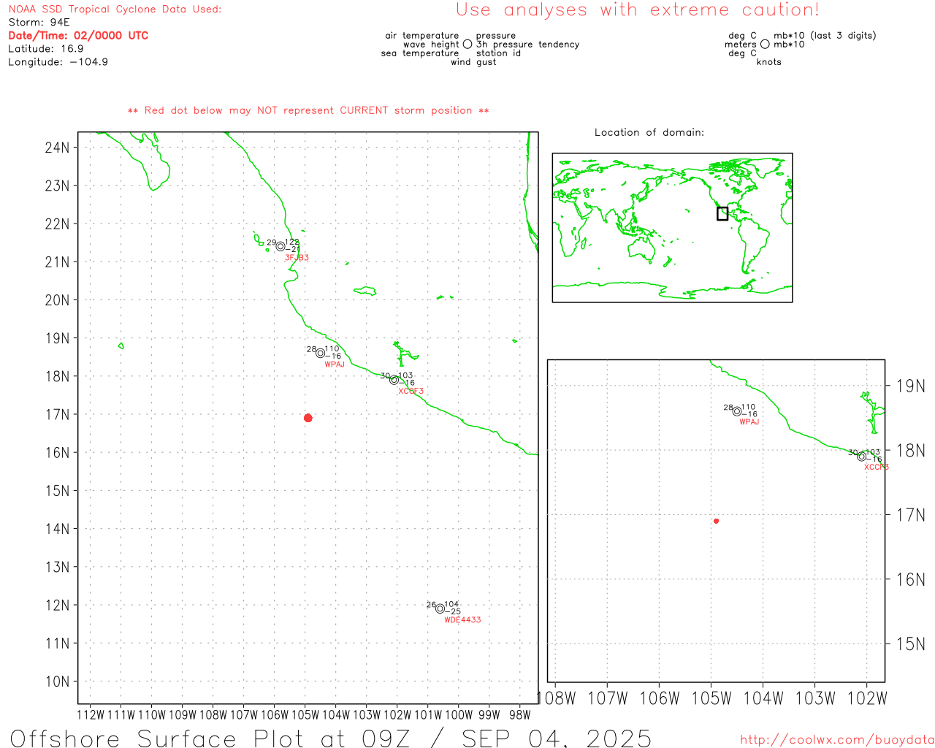Screen dimensions: 935x748
Task: Click the inset map's '105W' longitude label
Action: pos(711,698)
